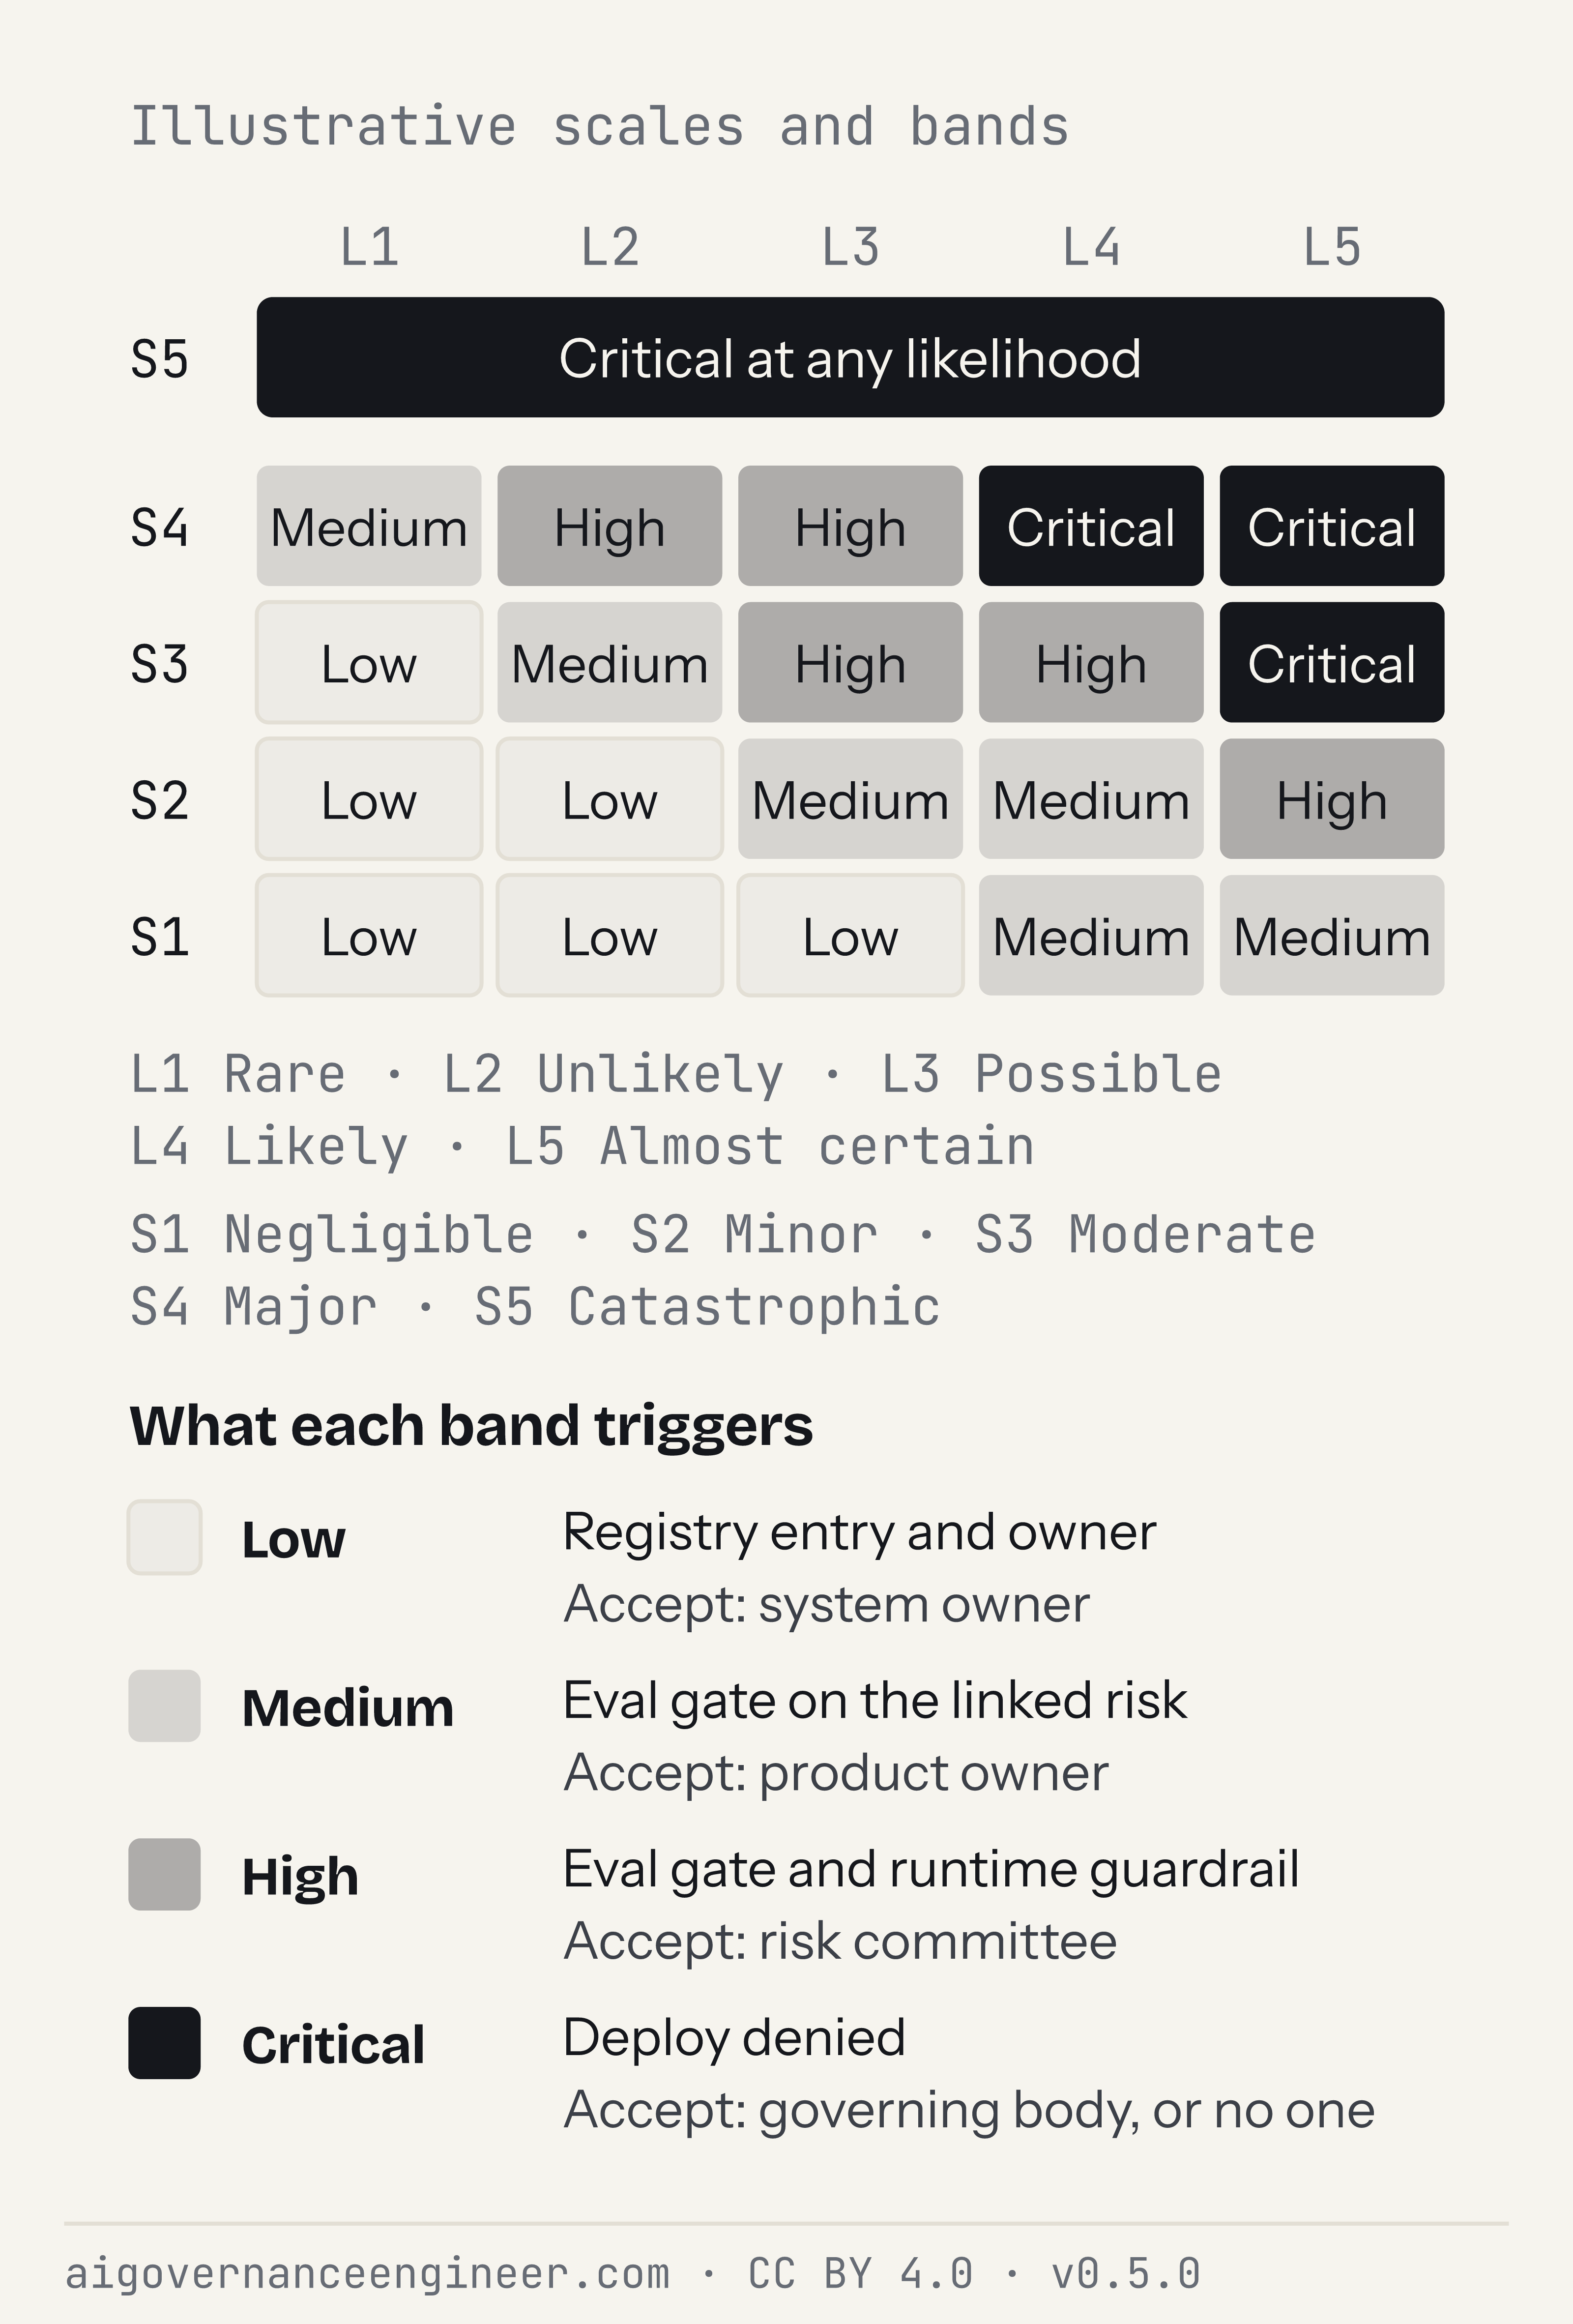
Task: Click the S5 row label
Action: coord(159,359)
